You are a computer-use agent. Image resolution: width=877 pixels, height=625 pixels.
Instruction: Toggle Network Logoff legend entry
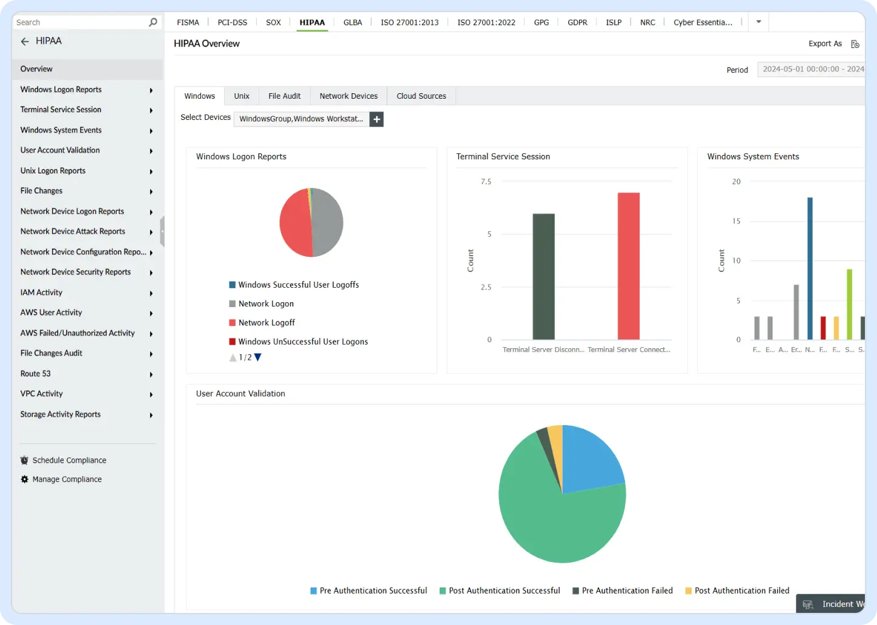[x=262, y=323]
